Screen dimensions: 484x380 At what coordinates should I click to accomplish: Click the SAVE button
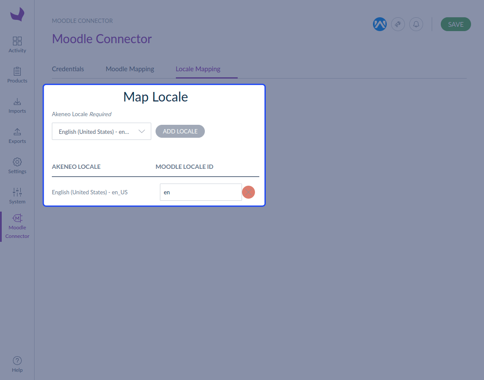(455, 24)
